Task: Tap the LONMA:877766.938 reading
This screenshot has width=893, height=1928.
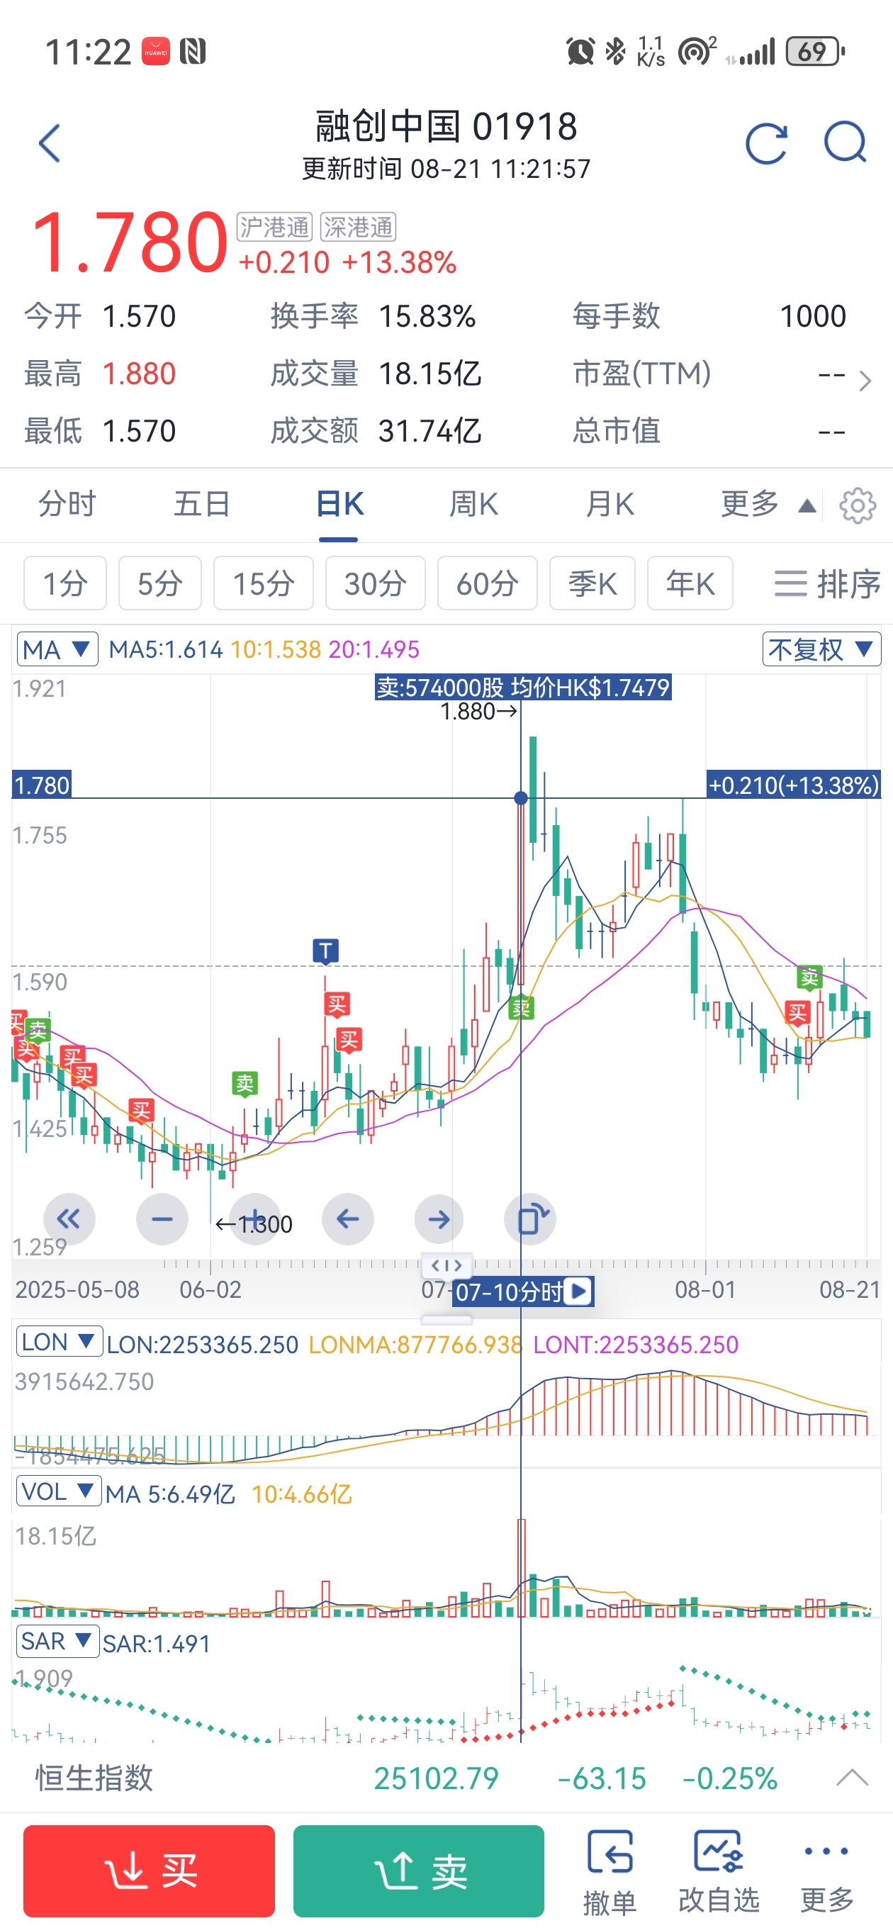Action: pyautogui.click(x=415, y=1344)
